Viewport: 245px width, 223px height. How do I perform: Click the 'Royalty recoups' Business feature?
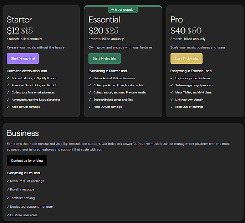(22, 189)
